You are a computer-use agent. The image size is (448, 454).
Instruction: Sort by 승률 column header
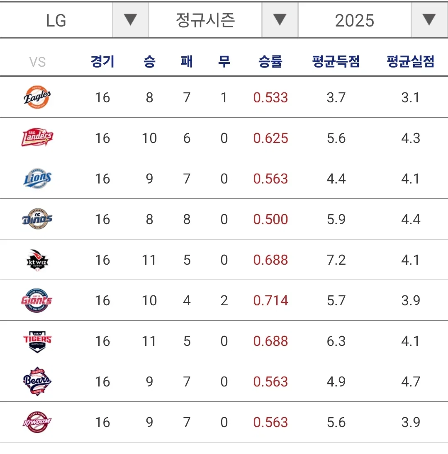pos(270,61)
